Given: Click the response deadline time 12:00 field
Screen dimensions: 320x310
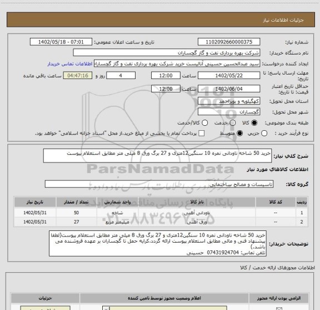Looking at the screenshot, I should pyautogui.click(x=166, y=76).
